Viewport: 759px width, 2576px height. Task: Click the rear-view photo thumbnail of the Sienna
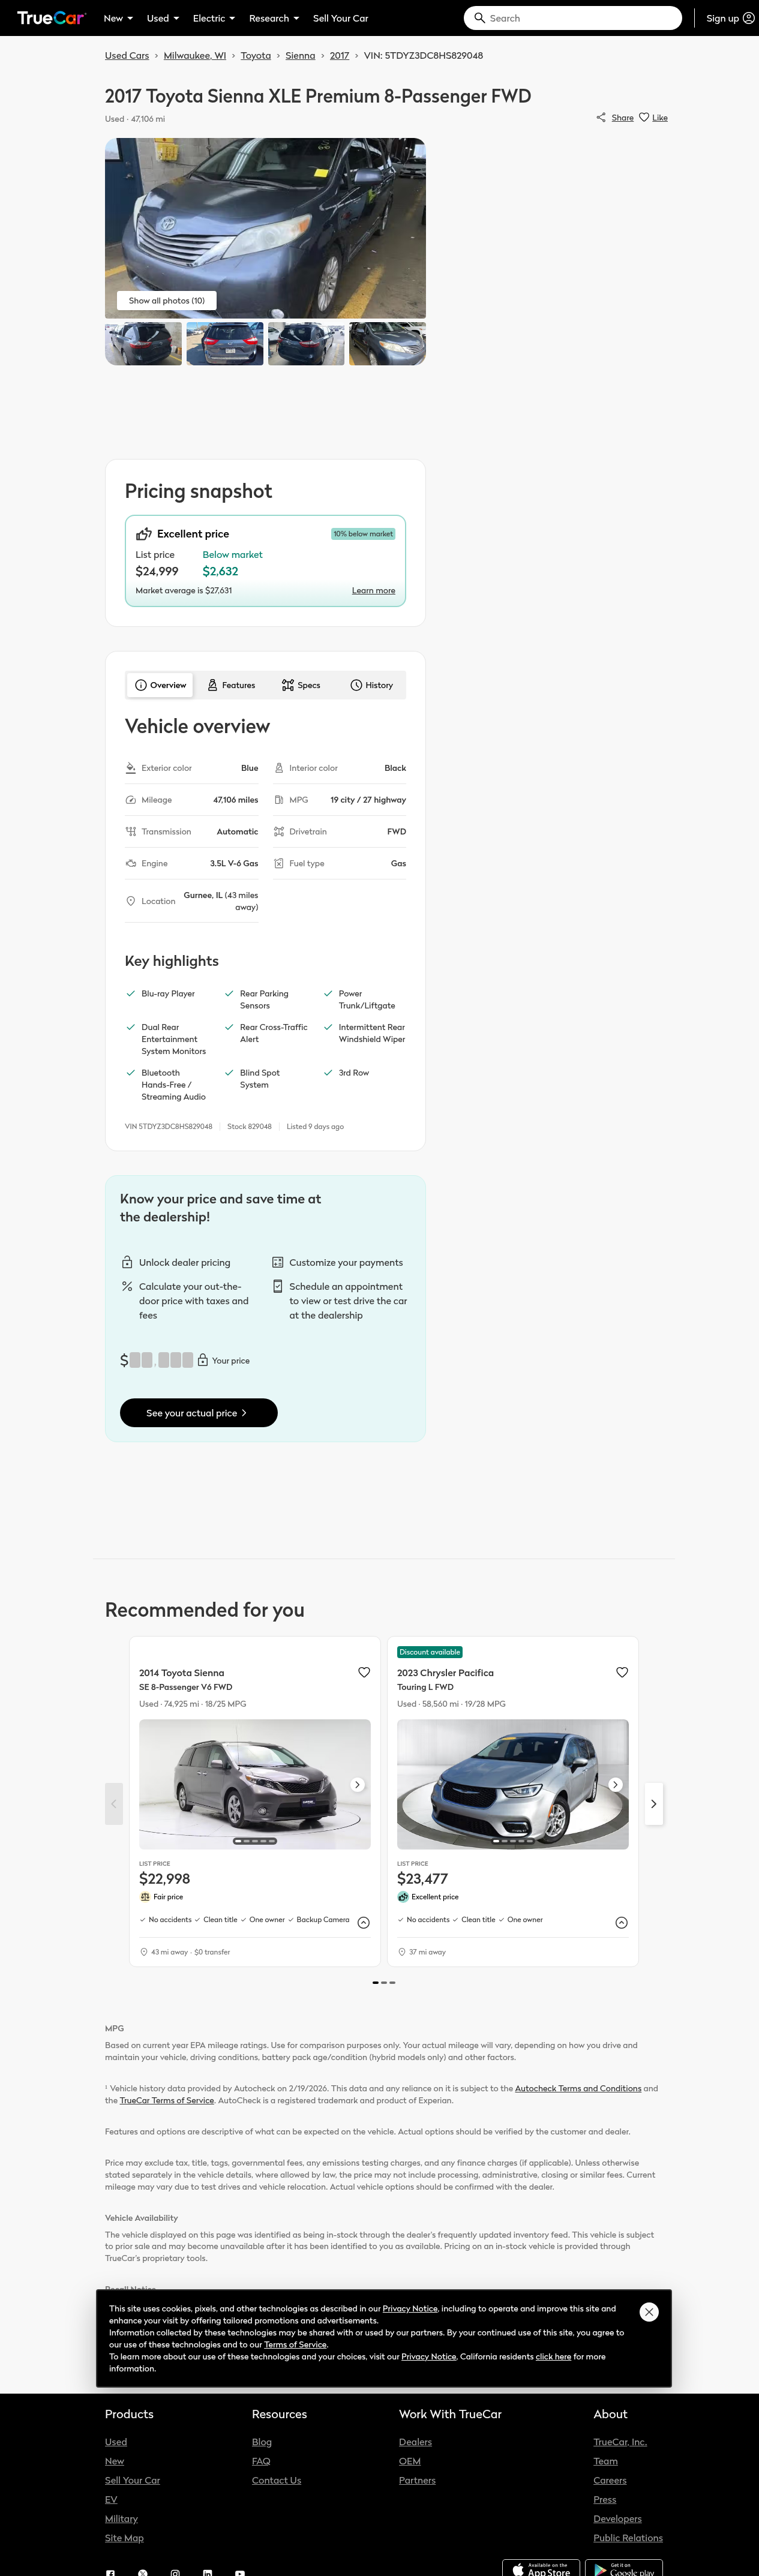(225, 343)
